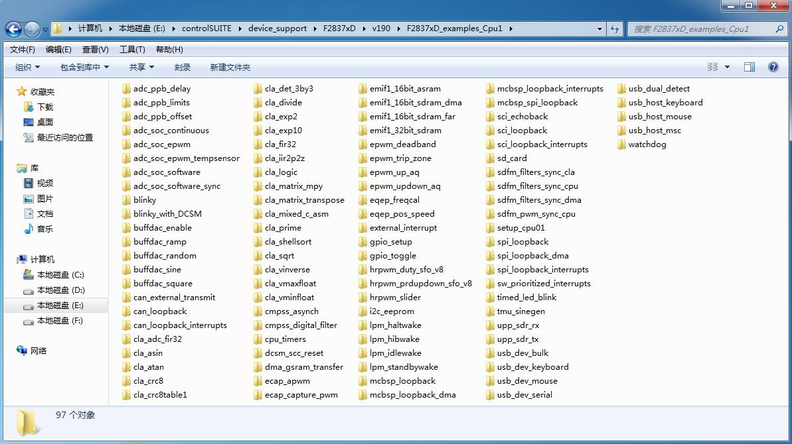
Task: Open the 包含到库中 dropdown
Action: tap(84, 67)
